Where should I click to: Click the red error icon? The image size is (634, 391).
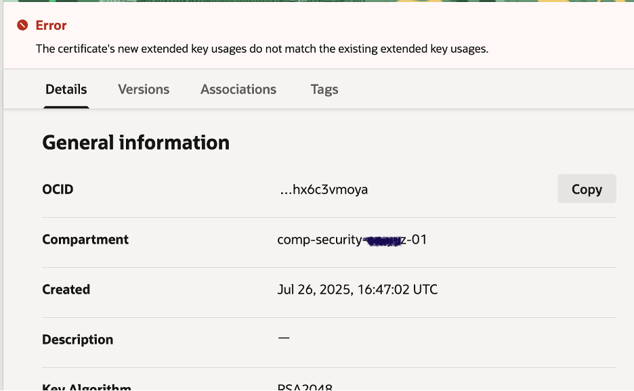point(22,26)
